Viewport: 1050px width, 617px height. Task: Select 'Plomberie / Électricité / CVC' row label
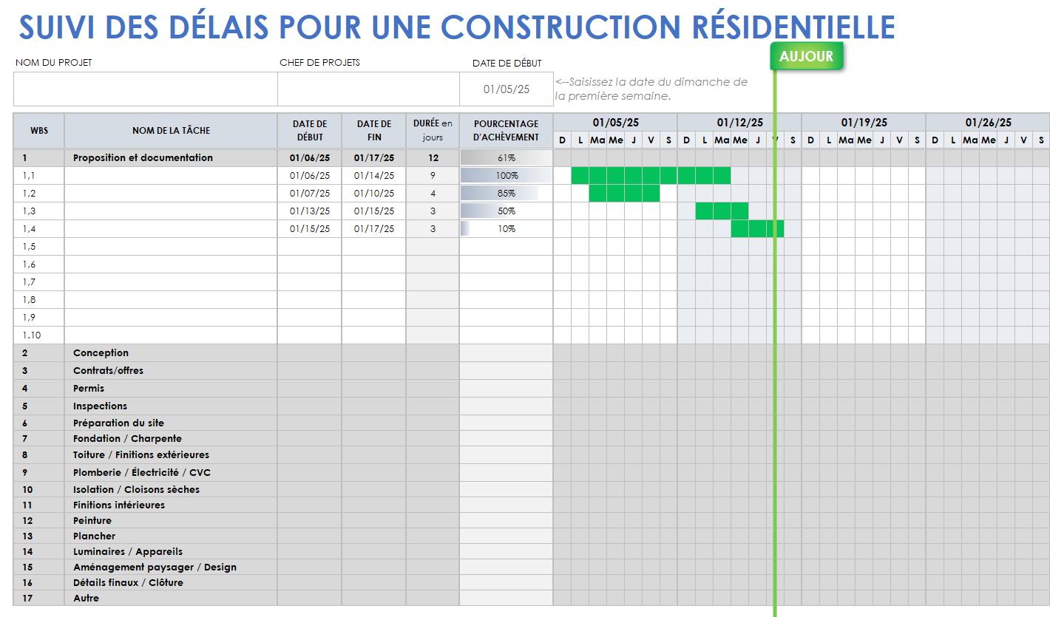coord(142,473)
